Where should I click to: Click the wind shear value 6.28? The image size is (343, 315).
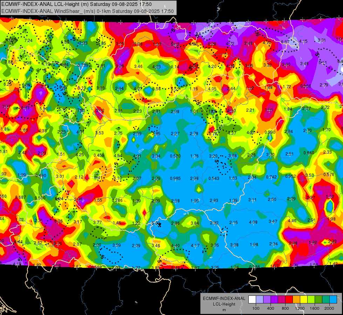[212, 44]
